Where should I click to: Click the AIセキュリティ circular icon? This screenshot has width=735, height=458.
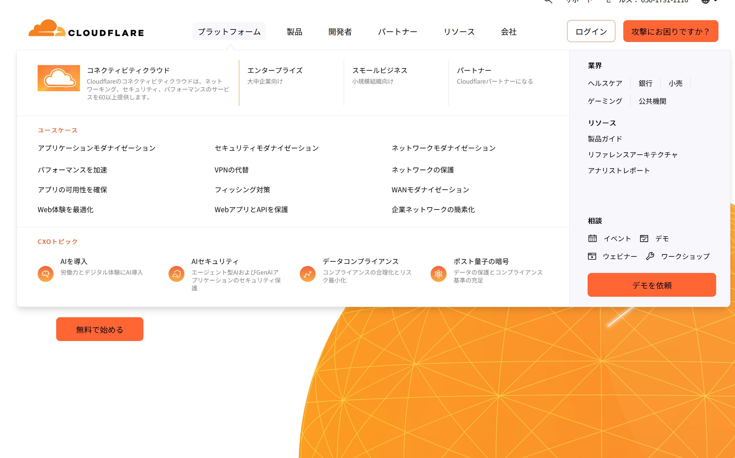pyautogui.click(x=176, y=274)
